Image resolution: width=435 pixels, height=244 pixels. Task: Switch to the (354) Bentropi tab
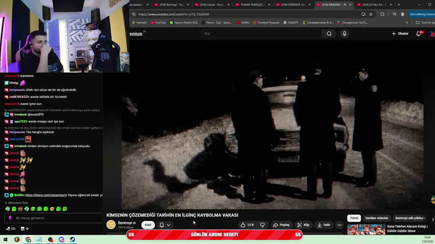172,5
